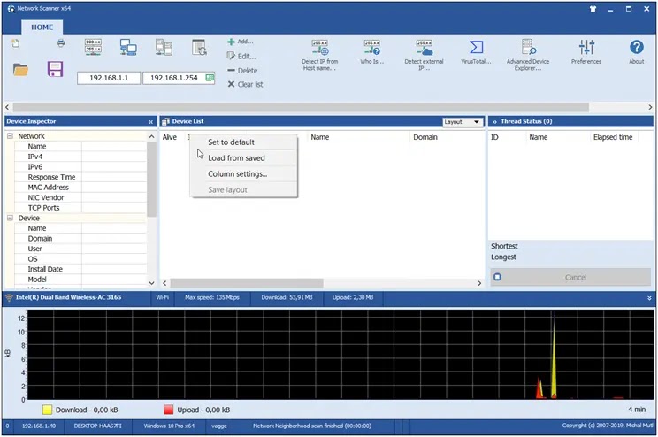The height and width of the screenshot is (437, 658).
Task: Collapse the network adapter graph panel
Action: pos(649,298)
